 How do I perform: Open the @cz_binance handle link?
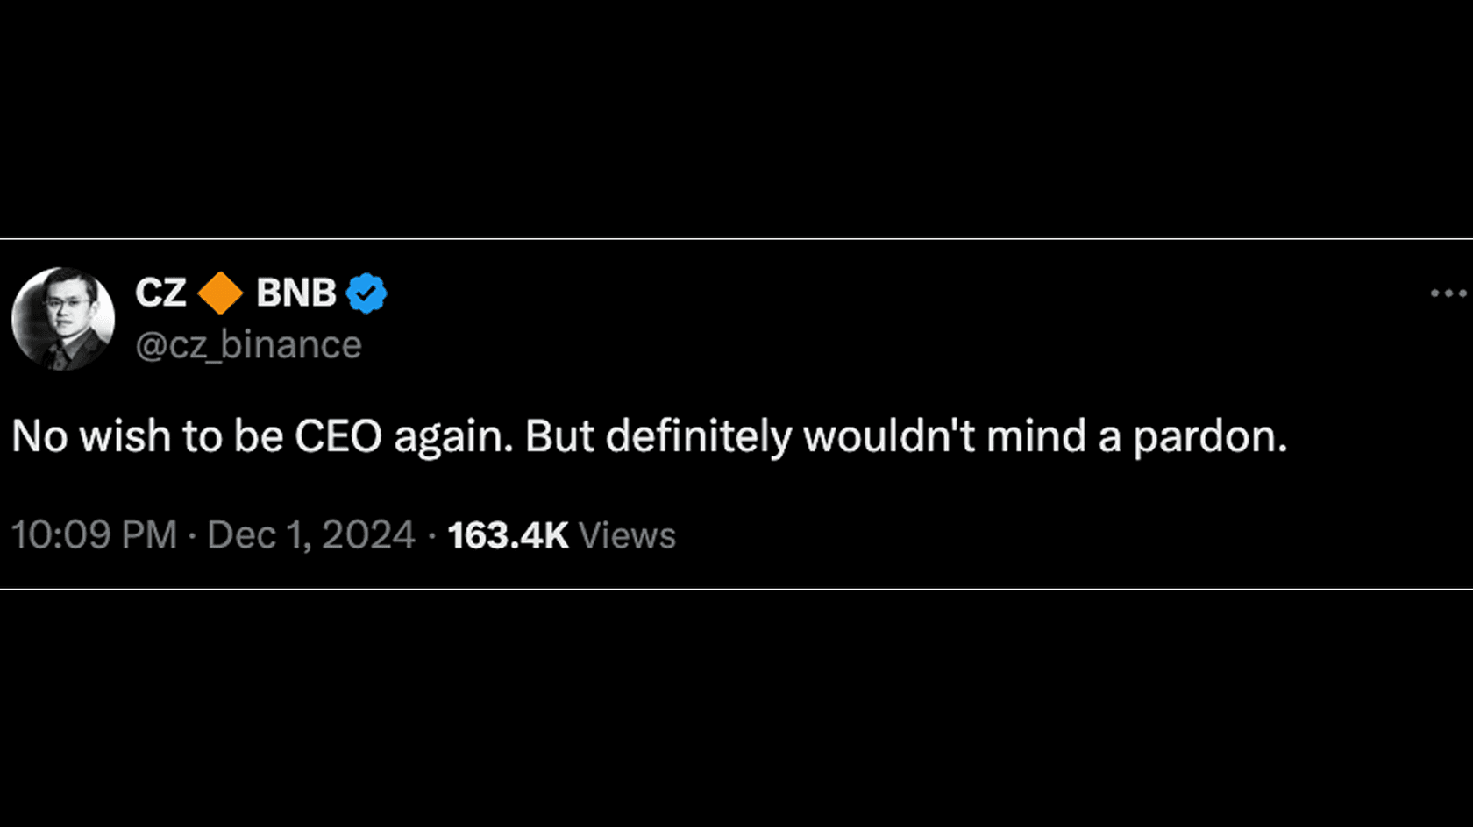[248, 345]
